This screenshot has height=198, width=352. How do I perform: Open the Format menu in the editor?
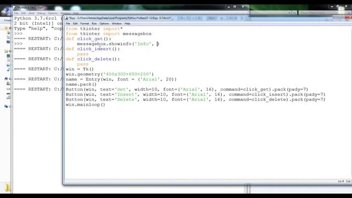tap(85, 24)
